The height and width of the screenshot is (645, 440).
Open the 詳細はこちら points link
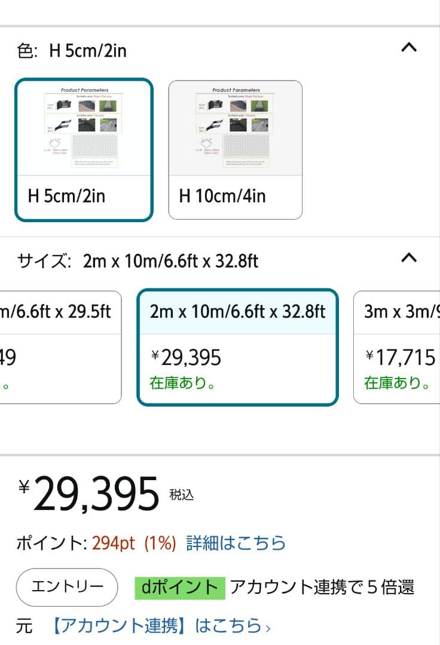[x=236, y=543]
